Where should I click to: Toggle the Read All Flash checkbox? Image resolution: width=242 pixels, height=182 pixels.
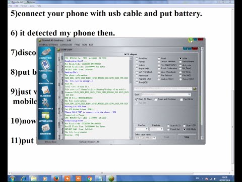[x=137, y=99]
